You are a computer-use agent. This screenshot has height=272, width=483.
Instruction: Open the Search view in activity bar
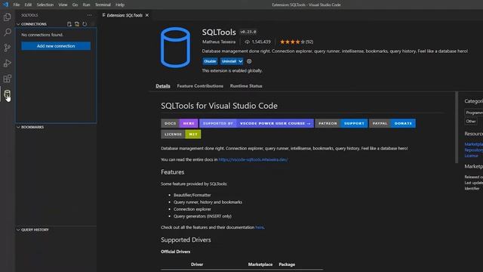coord(7,32)
